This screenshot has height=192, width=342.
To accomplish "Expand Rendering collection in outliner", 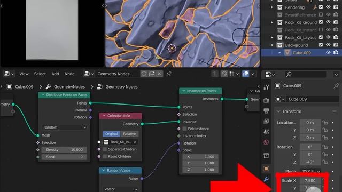I will point(272,7).
